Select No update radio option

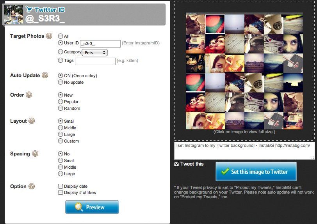(x=60, y=82)
